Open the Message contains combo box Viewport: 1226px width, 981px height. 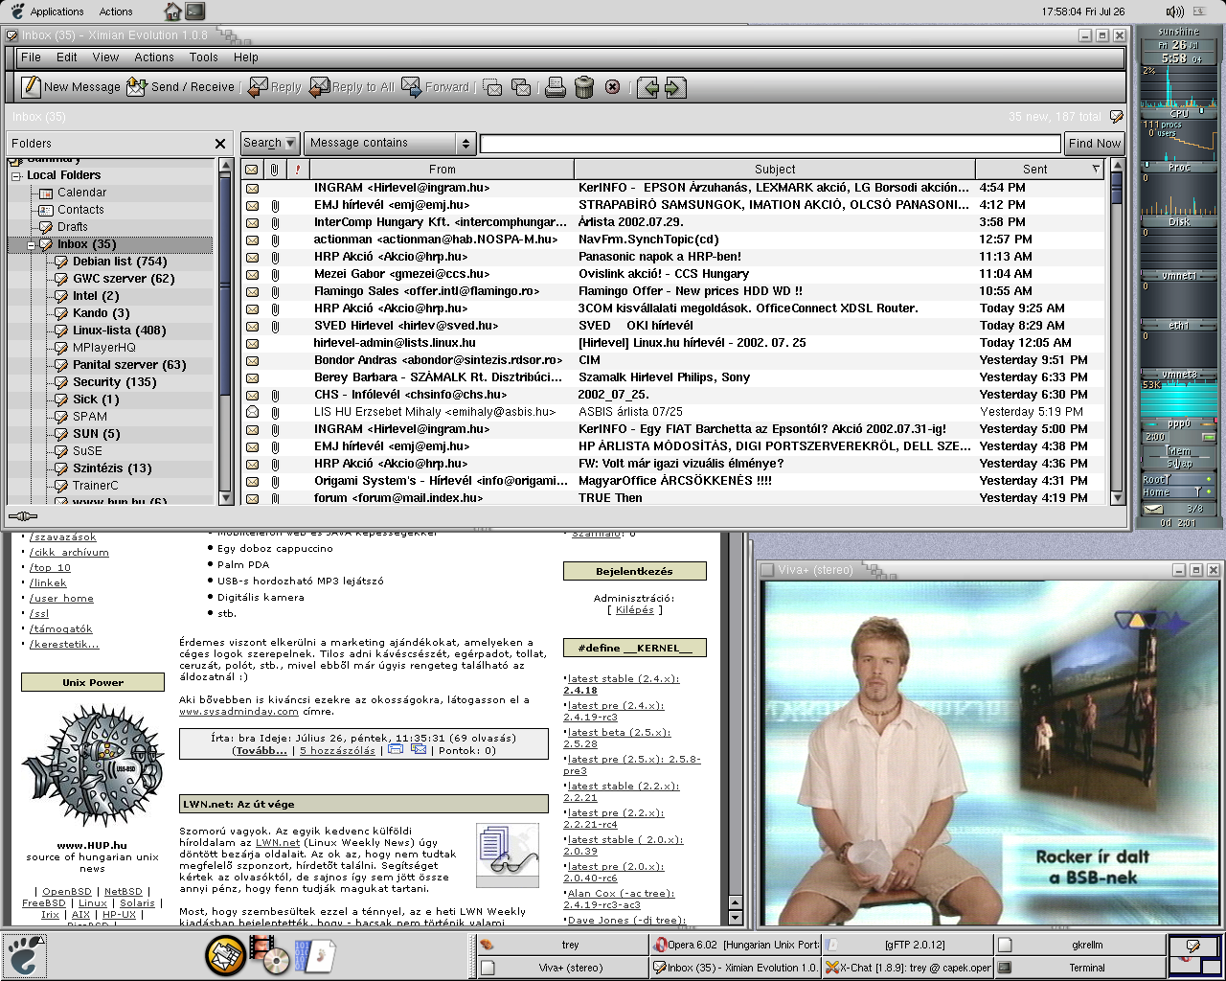click(390, 143)
